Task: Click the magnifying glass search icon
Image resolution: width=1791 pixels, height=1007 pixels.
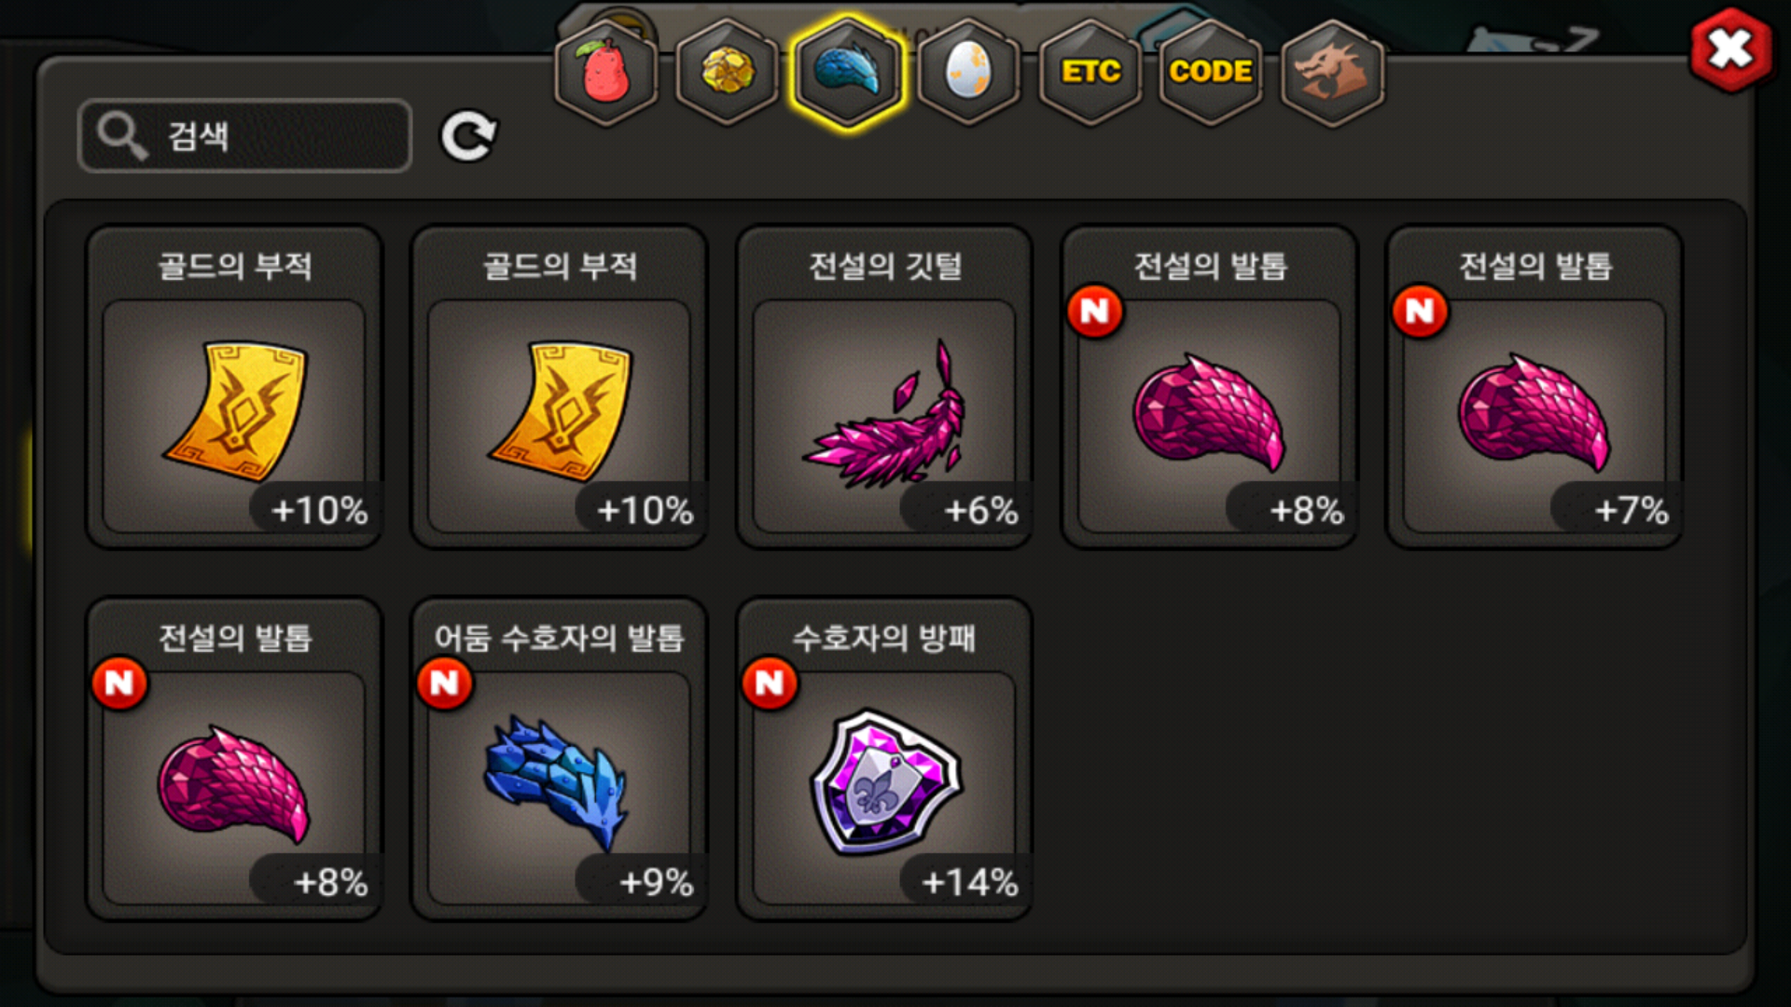Action: (x=123, y=136)
